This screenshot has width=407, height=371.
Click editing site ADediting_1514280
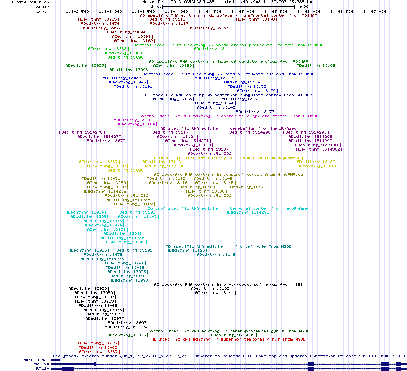(123, 238)
